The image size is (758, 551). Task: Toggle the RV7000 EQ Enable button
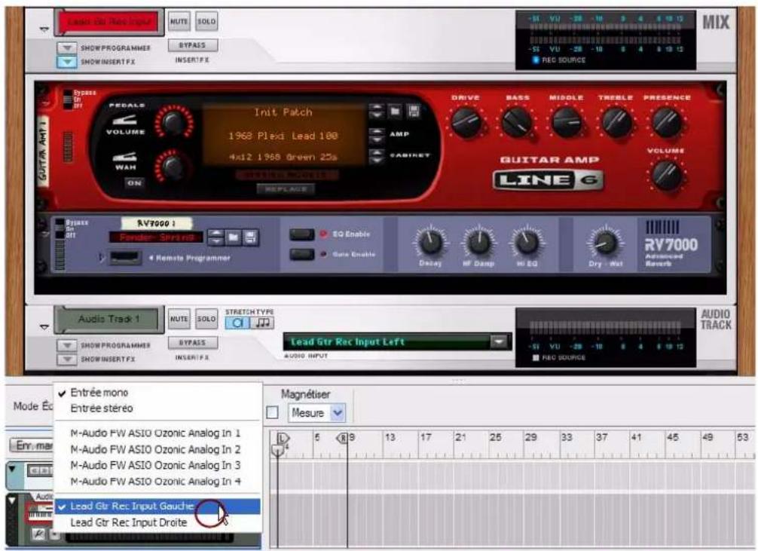(301, 234)
